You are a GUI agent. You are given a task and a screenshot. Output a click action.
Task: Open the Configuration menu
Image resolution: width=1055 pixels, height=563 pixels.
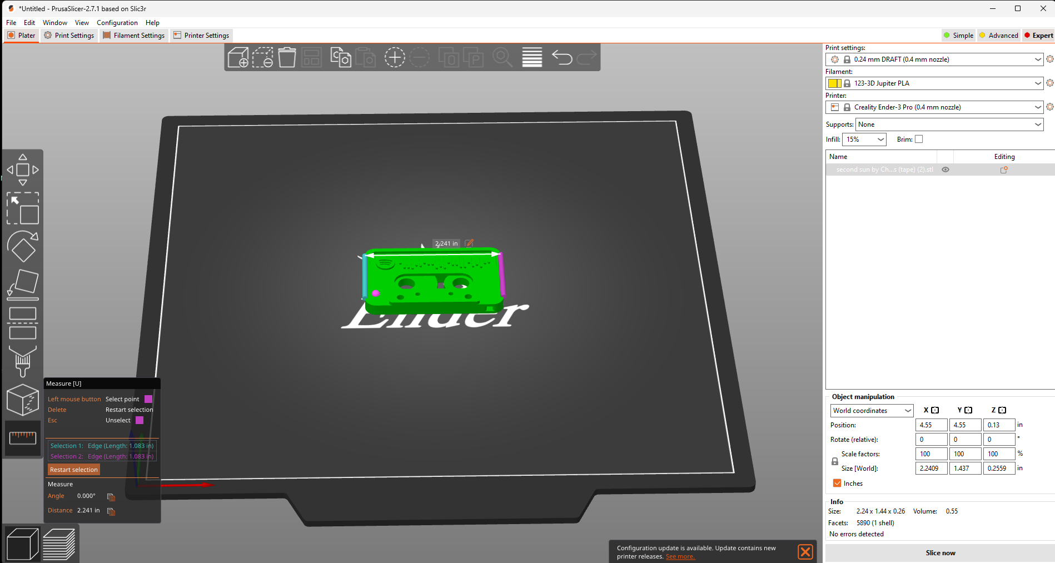coord(117,23)
